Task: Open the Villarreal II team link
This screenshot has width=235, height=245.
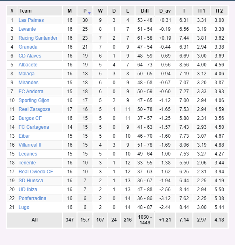Action: 30,145
